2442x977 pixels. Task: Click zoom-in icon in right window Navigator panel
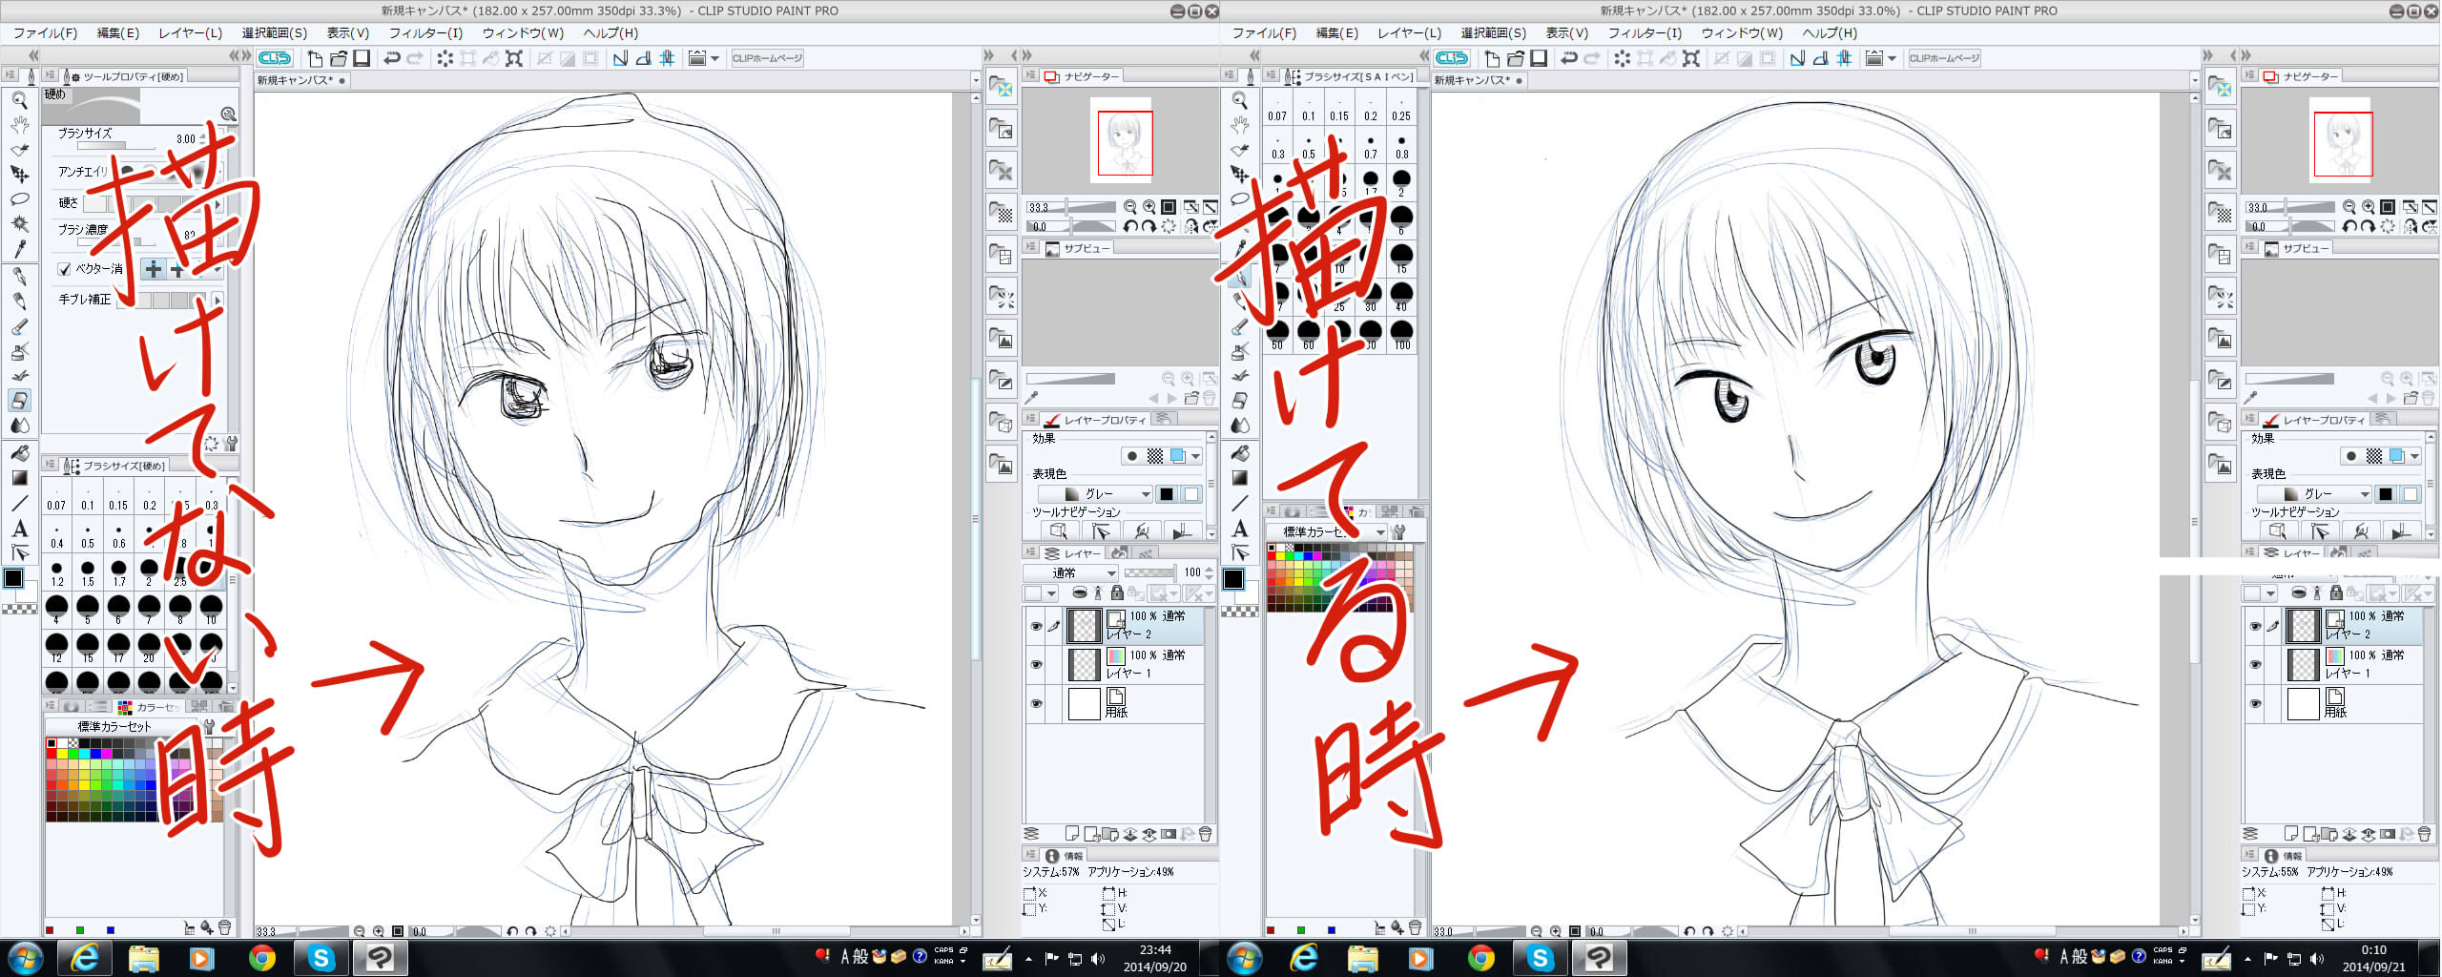tap(2369, 207)
